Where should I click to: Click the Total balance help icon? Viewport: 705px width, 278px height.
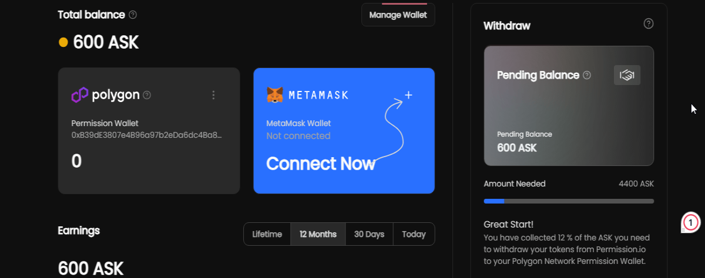(133, 15)
